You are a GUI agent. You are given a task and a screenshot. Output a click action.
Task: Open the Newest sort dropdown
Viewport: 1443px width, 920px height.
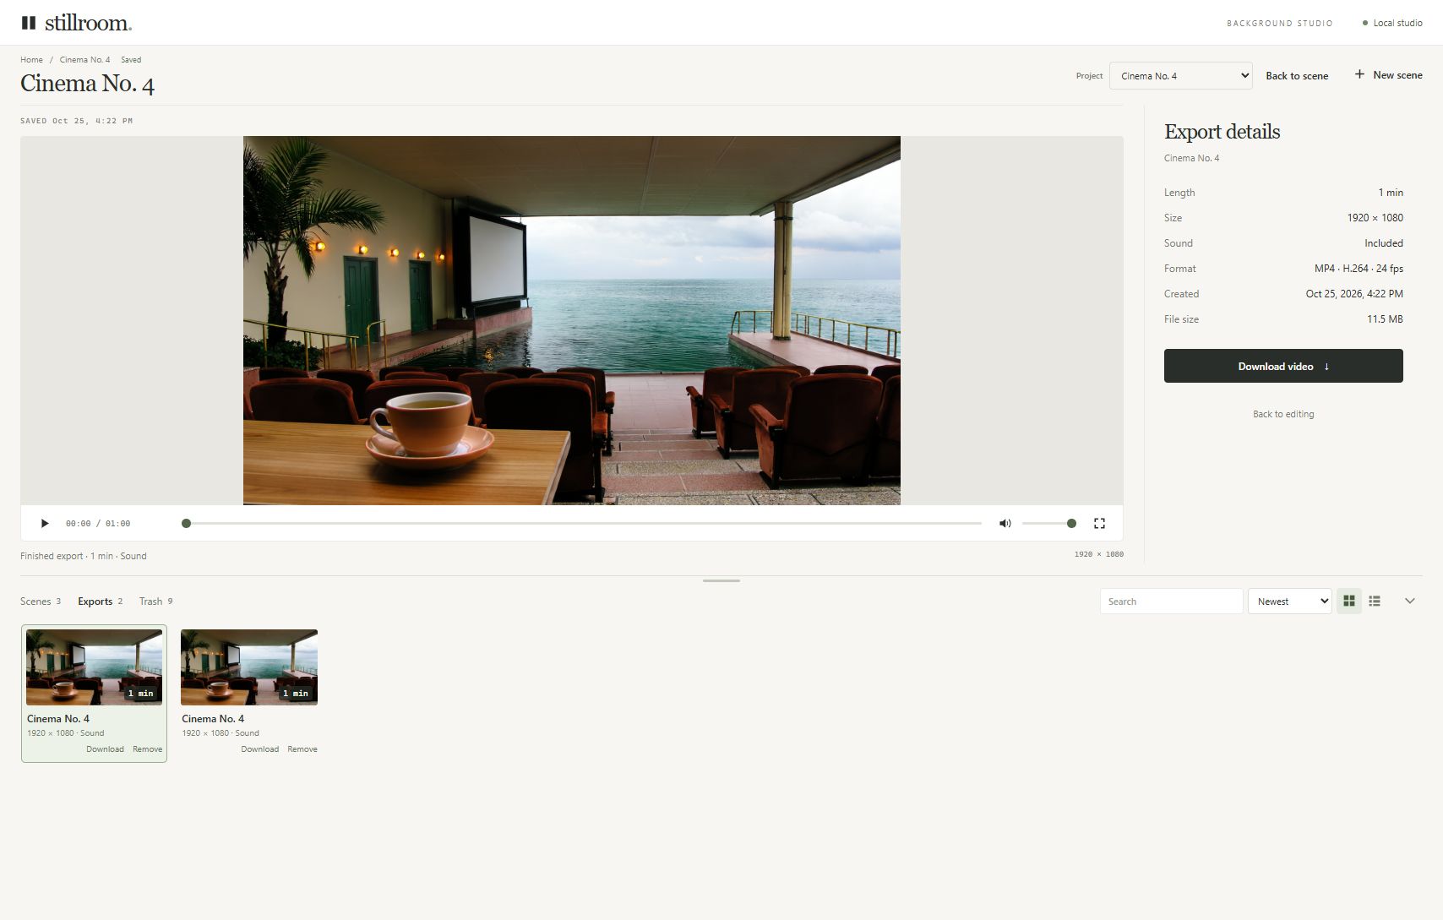click(1289, 602)
